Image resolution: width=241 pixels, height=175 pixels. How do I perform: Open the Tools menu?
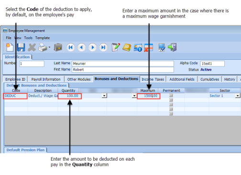[x=28, y=38]
